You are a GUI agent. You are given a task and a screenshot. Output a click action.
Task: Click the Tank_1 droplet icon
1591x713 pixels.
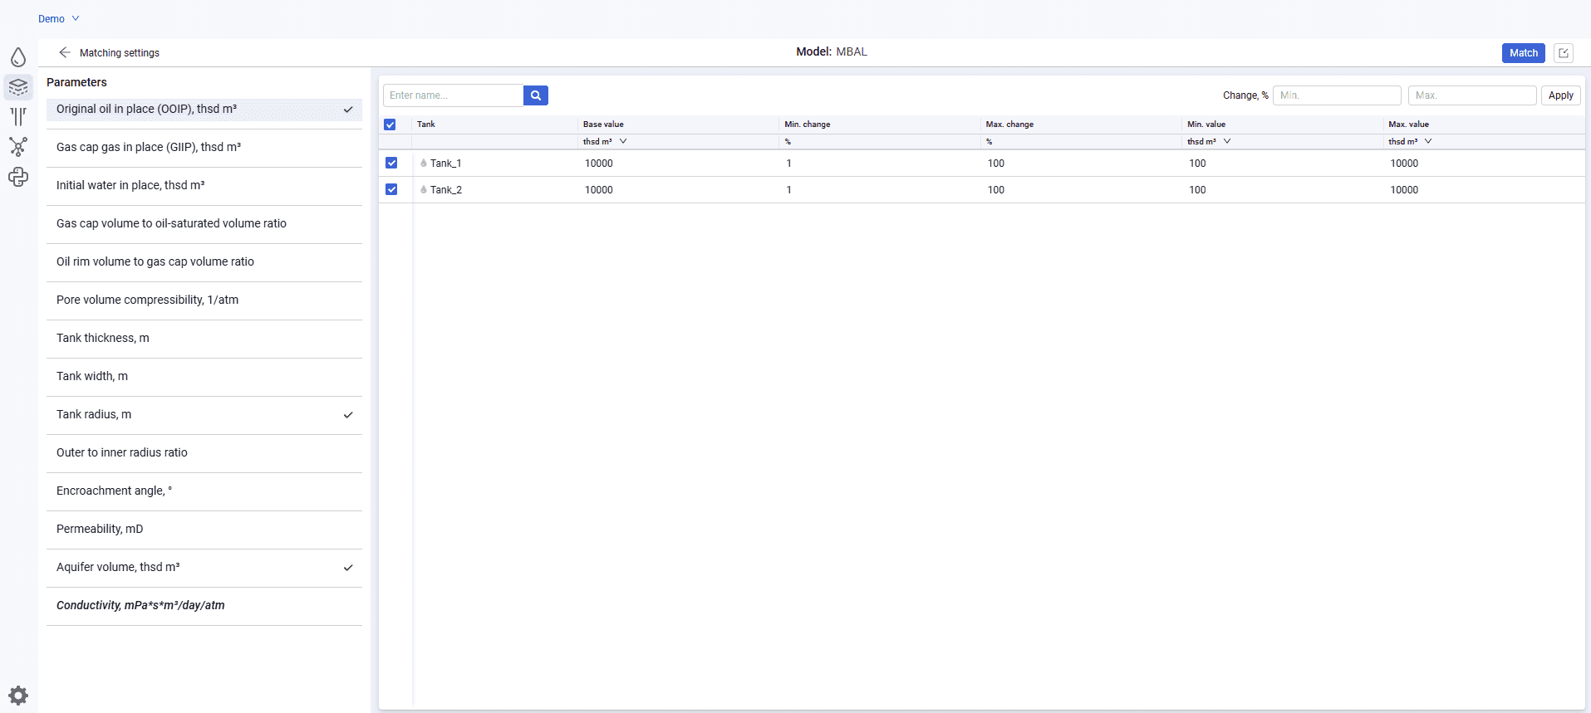[x=424, y=164]
